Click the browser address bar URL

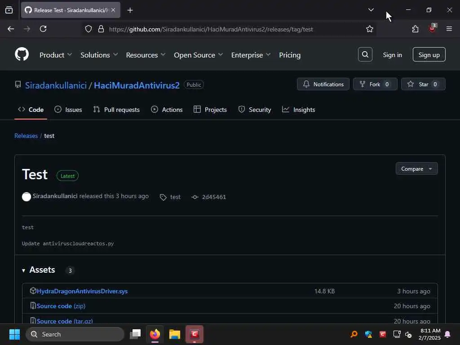pos(211,29)
